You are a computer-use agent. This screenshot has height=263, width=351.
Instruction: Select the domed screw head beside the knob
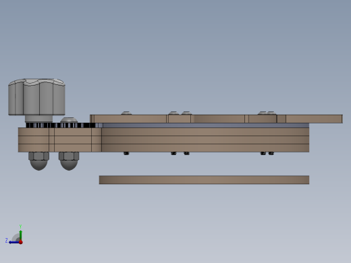(69, 120)
